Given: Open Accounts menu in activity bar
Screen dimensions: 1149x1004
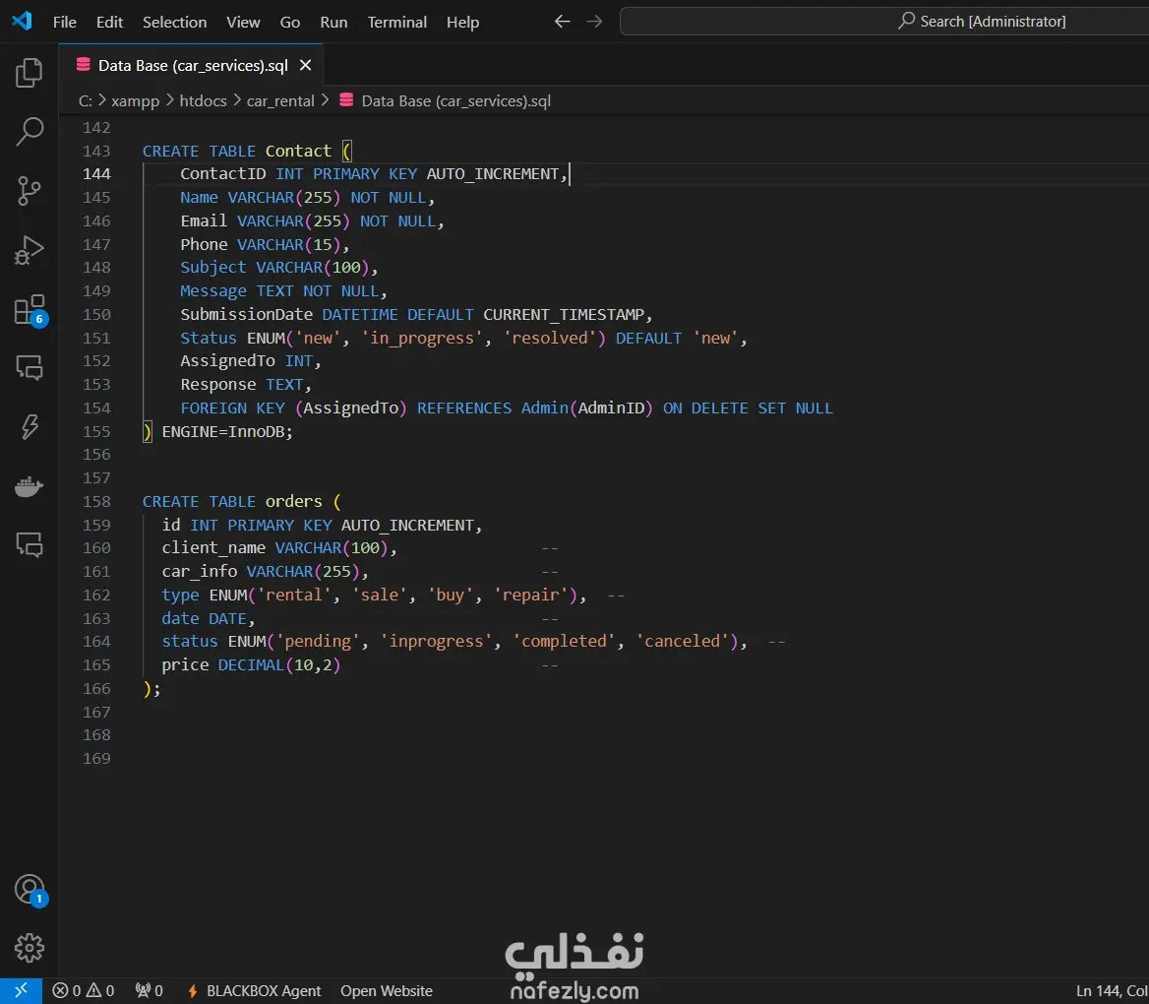Looking at the screenshot, I should pos(30,890).
